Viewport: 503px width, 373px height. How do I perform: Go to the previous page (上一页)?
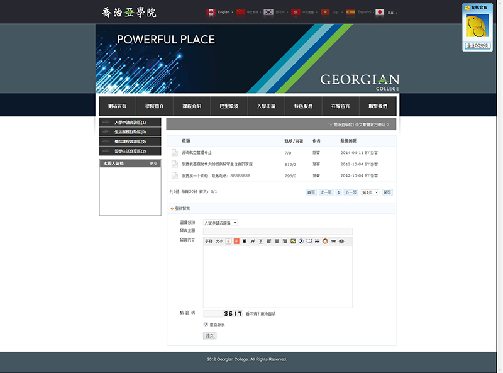click(x=326, y=192)
